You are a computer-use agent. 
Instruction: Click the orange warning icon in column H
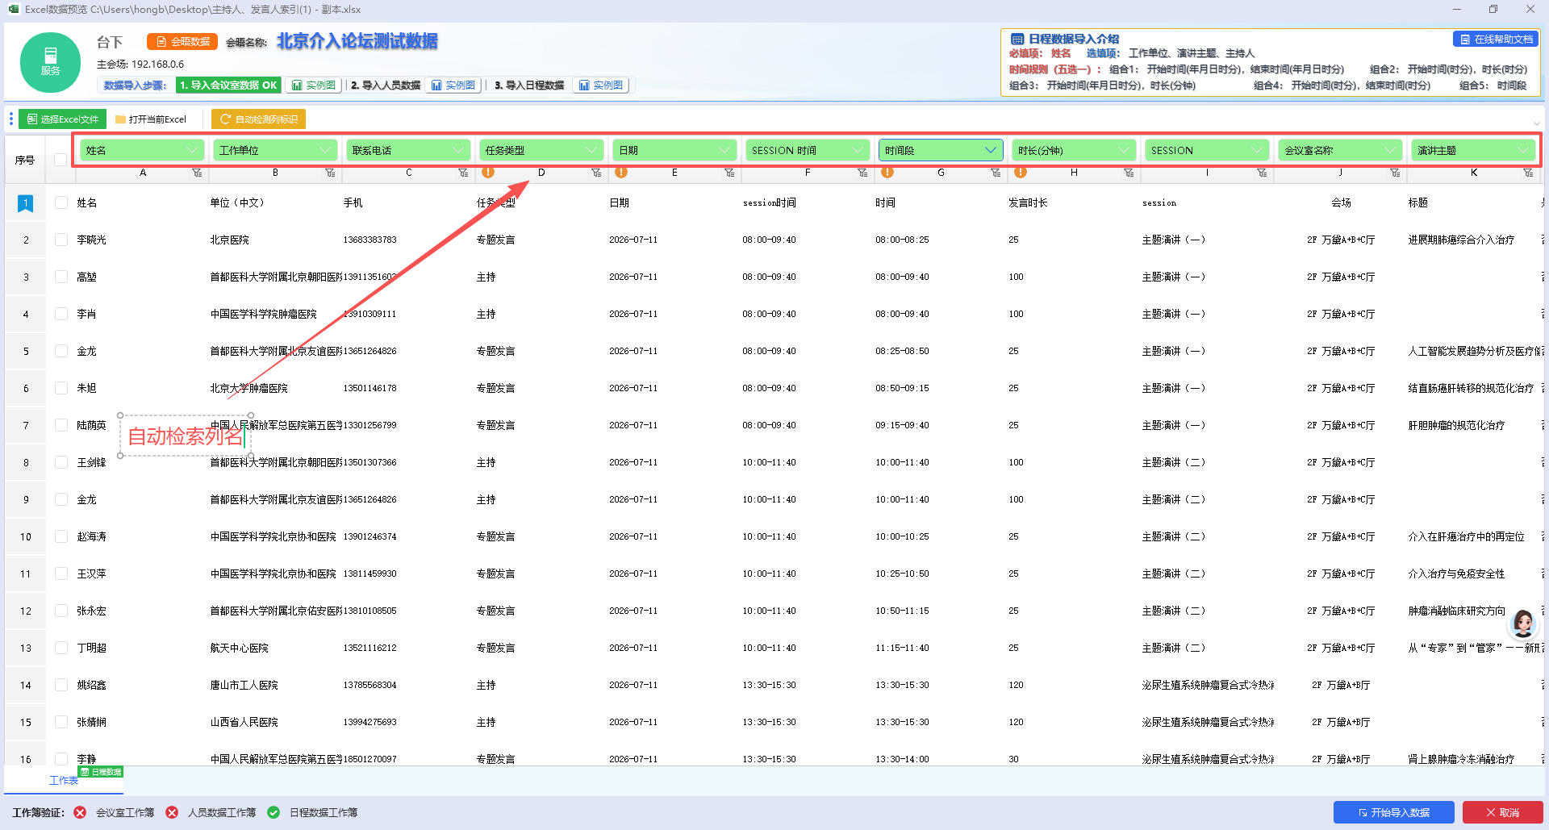click(1020, 172)
